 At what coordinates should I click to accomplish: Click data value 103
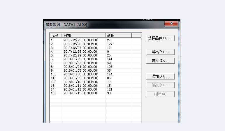pos(110,67)
